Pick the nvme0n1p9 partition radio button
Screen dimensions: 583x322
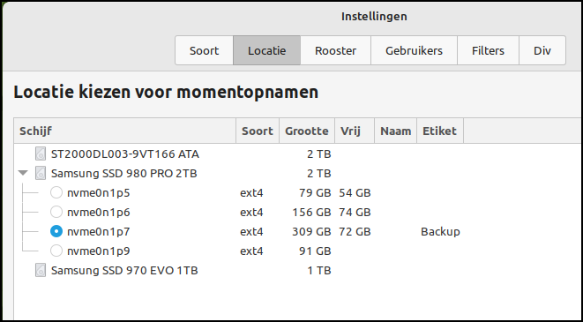tap(56, 251)
